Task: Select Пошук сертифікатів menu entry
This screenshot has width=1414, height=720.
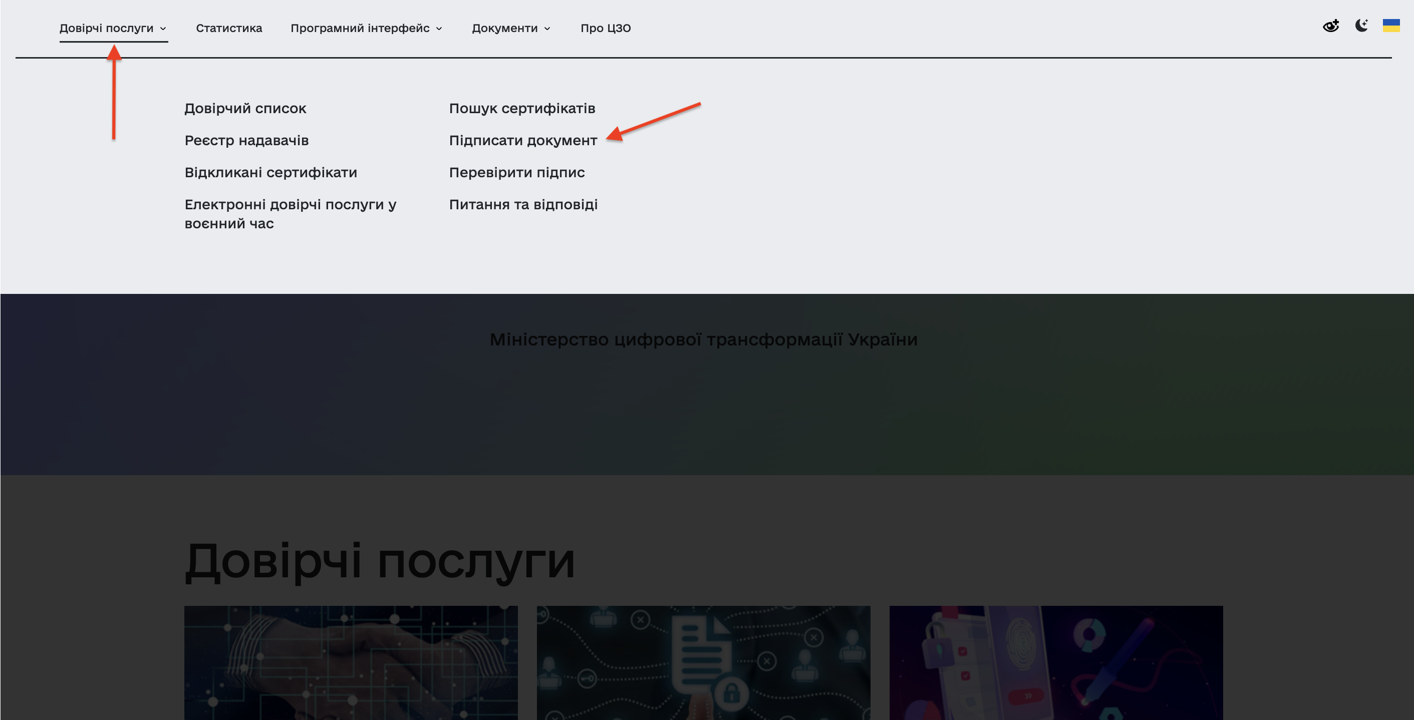Action: pyautogui.click(x=521, y=108)
